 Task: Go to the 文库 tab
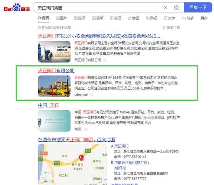tap(170, 18)
